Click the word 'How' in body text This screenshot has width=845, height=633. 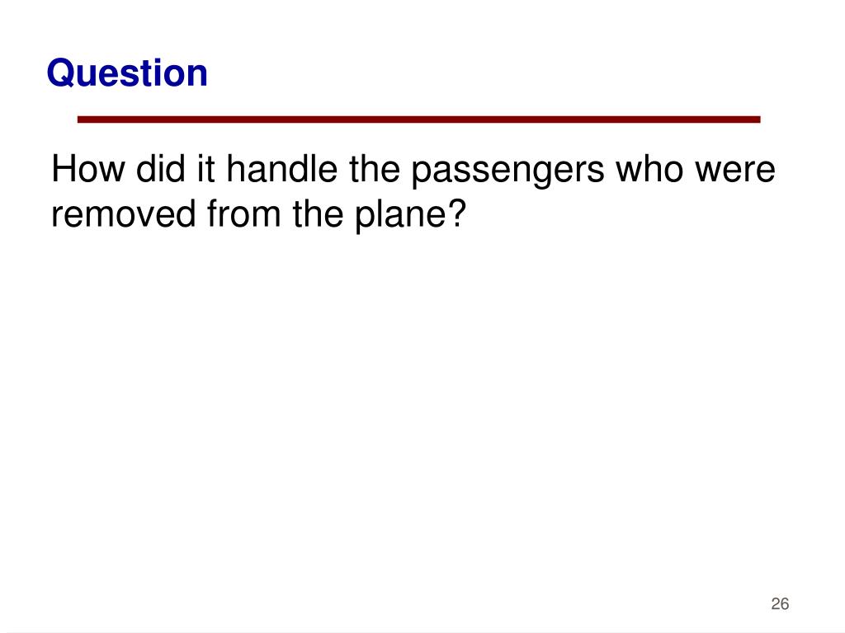pyautogui.click(x=87, y=169)
